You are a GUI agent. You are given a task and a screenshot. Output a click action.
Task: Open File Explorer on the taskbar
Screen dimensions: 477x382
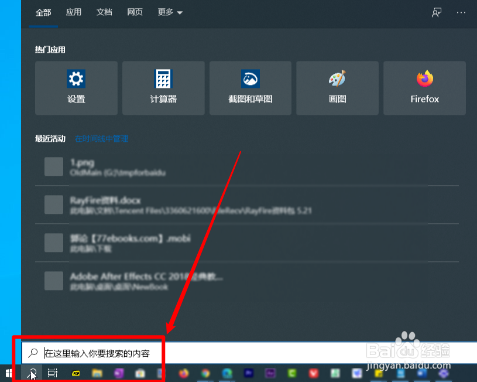[97, 373]
